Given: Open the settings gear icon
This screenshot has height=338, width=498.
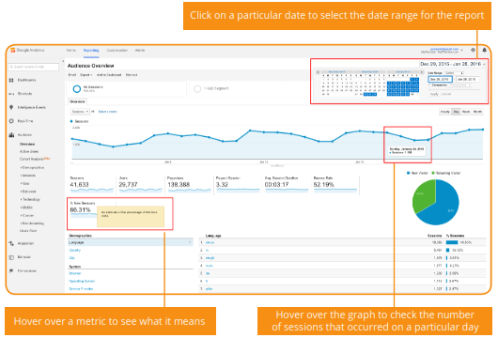Looking at the screenshot, I should click(473, 50).
